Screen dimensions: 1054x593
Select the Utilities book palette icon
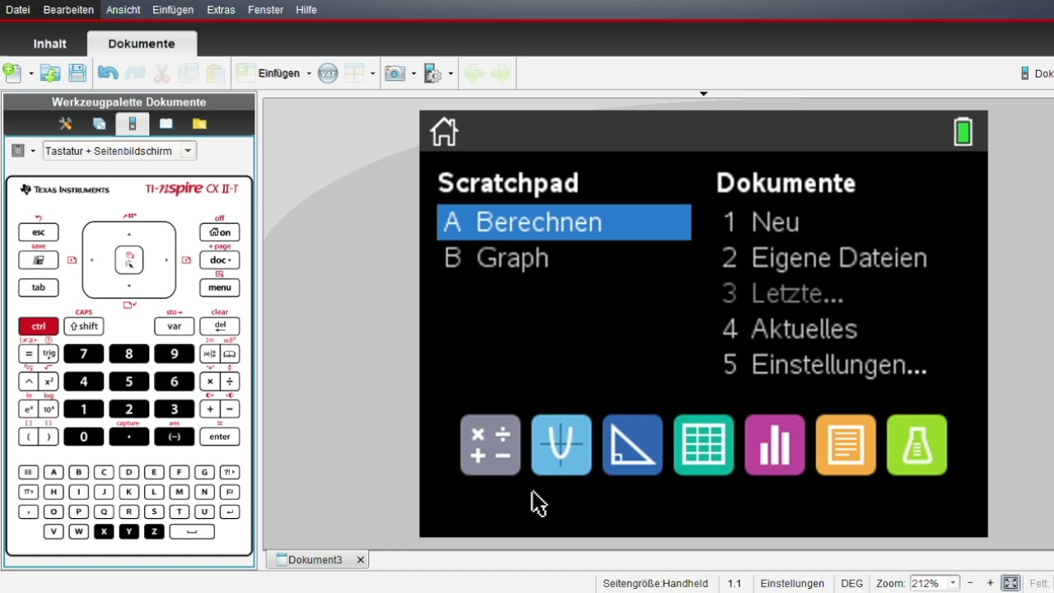(166, 124)
